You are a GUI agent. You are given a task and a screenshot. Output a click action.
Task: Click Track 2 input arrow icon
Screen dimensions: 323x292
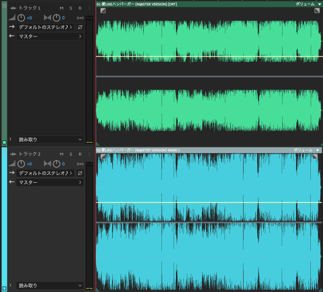coord(12,173)
